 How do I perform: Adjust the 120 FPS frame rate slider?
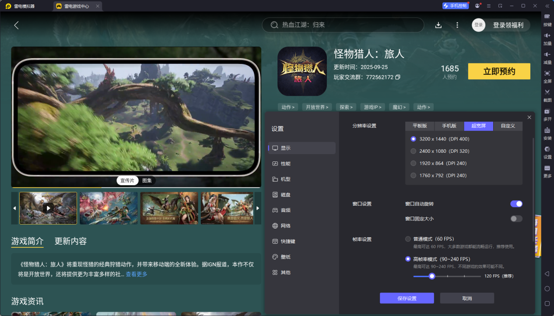(432, 276)
